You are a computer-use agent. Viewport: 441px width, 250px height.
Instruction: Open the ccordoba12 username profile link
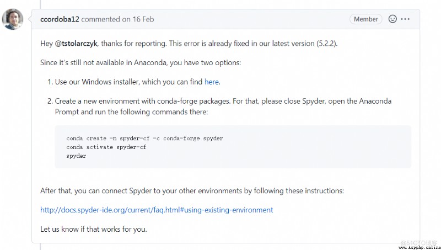tap(60, 19)
